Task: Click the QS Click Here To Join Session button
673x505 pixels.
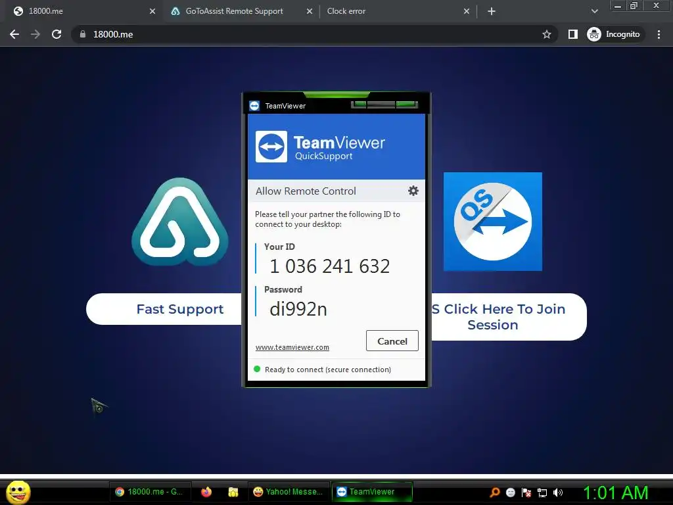Action: [x=509, y=317]
